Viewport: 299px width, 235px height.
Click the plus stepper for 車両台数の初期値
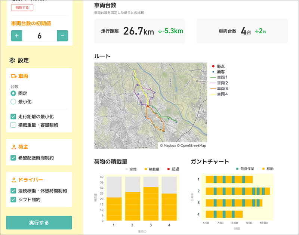pos(16,35)
